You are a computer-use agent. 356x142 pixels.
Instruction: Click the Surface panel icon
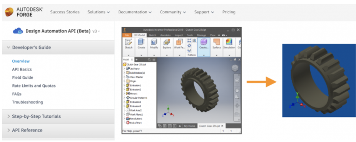[216, 42]
